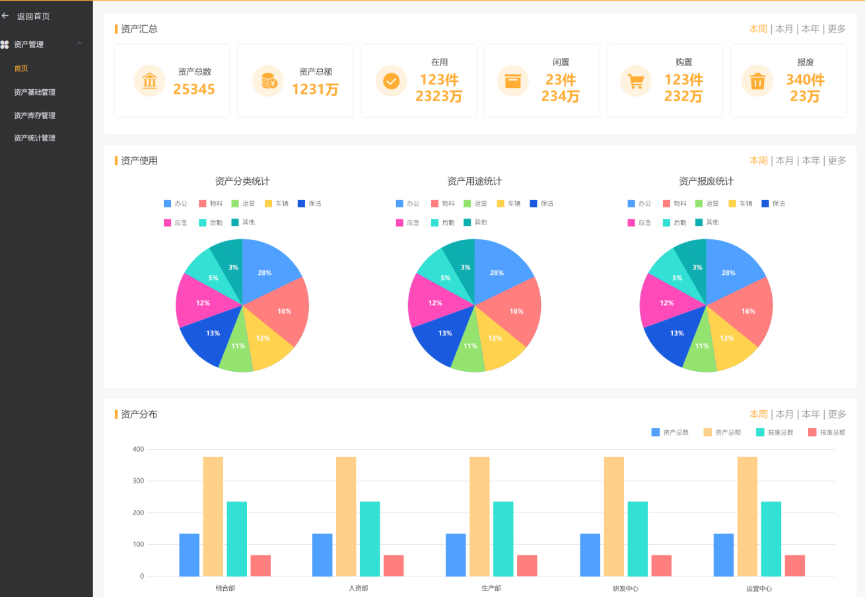Click the coin stack icon for 资产总额
Viewport: 865px width, 597px height.
click(x=268, y=81)
